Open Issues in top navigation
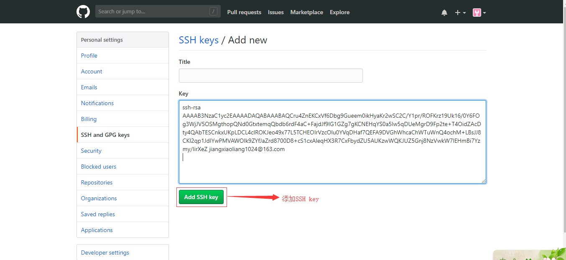The width and height of the screenshot is (566, 260). click(x=275, y=12)
